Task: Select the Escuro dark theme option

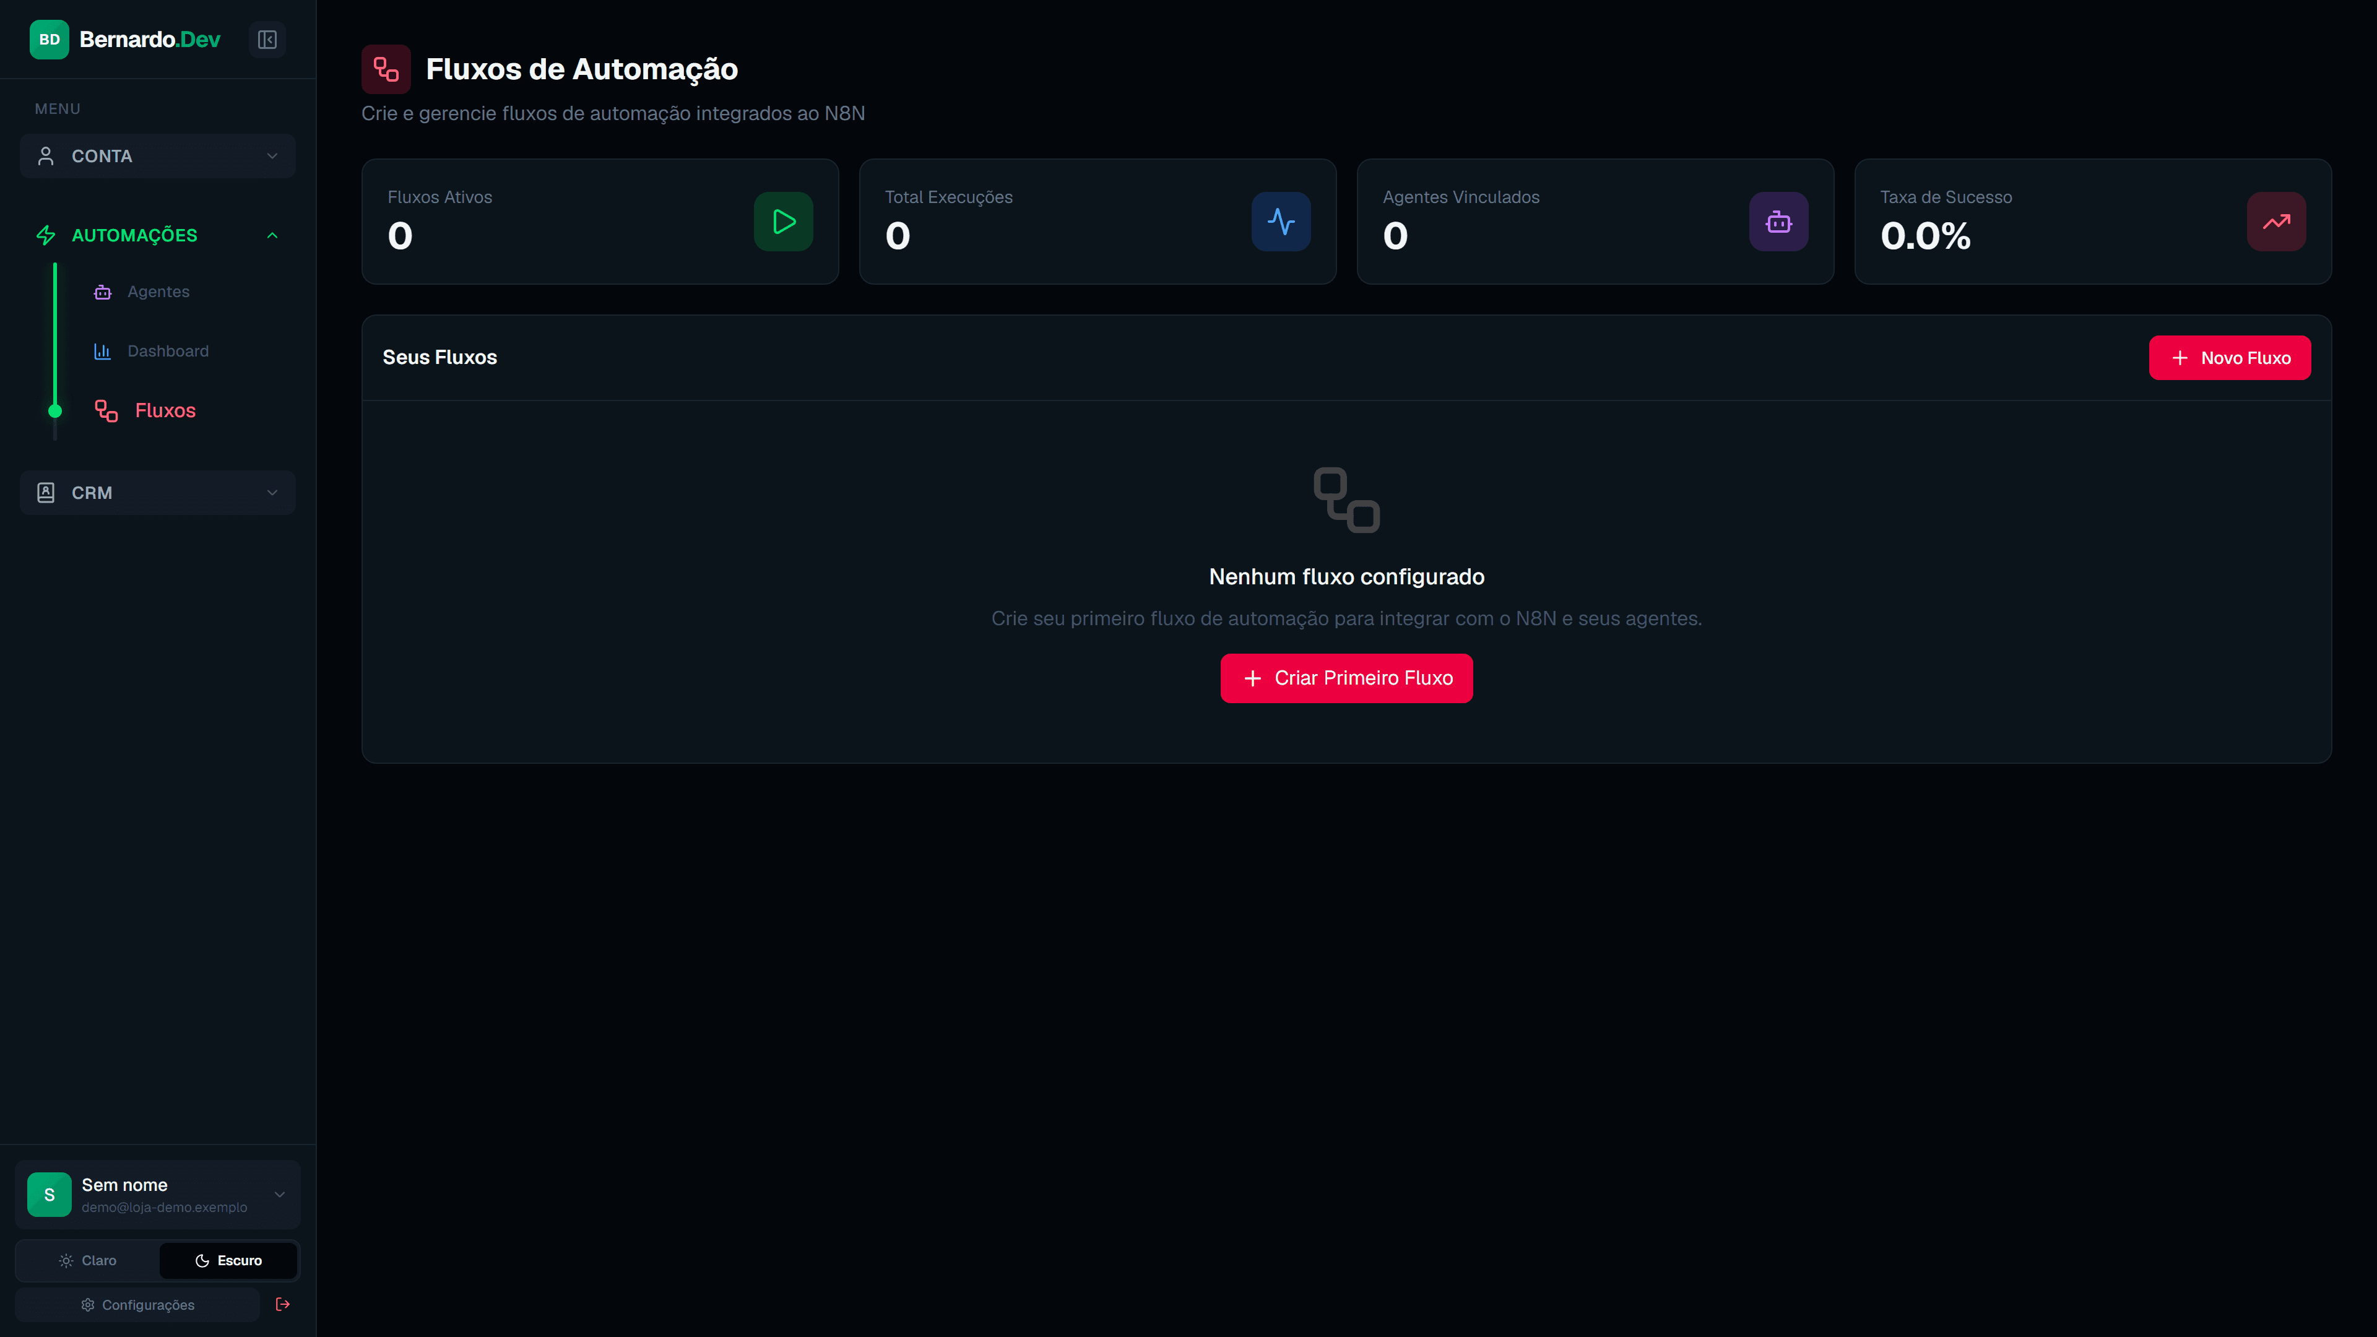Action: click(x=228, y=1260)
